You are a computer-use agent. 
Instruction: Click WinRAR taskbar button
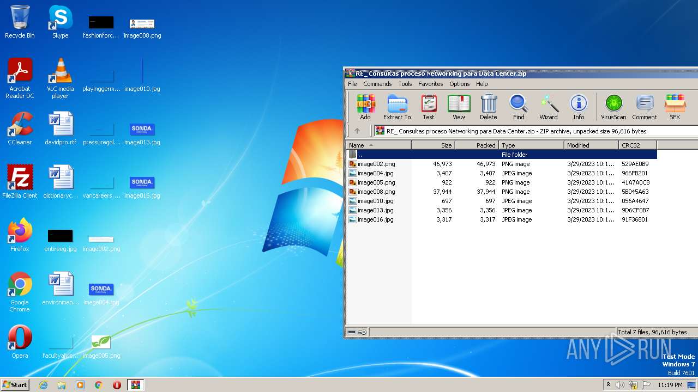click(x=136, y=385)
